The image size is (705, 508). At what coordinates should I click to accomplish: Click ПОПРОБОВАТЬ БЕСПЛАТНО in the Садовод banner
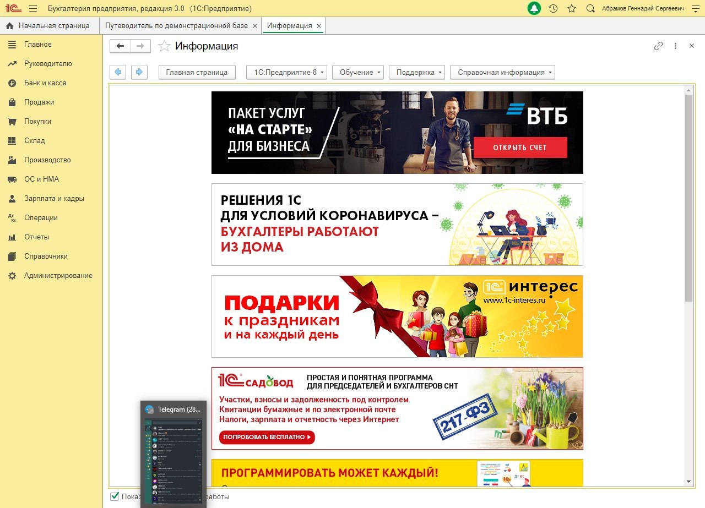click(x=267, y=437)
